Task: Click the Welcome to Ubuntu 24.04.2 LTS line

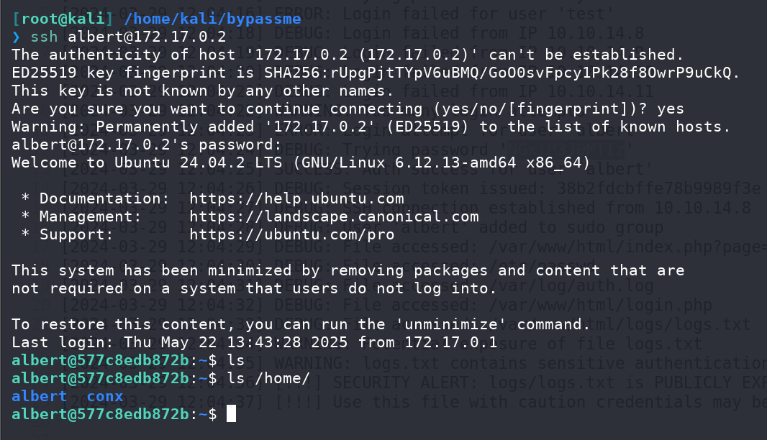Action: (x=301, y=162)
